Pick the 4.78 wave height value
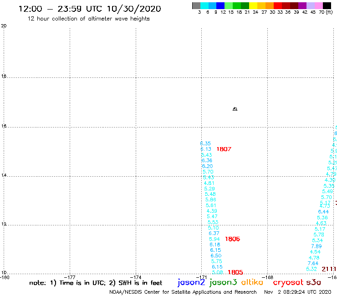The height and width of the screenshot is (296, 337). pyautogui.click(x=314, y=258)
